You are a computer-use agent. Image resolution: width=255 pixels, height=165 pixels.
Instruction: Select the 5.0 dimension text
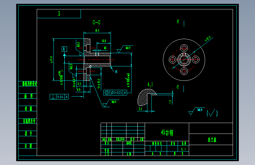[79, 84]
